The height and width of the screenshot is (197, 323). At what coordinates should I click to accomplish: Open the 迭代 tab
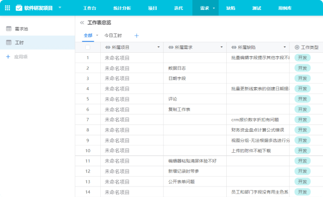point(178,8)
